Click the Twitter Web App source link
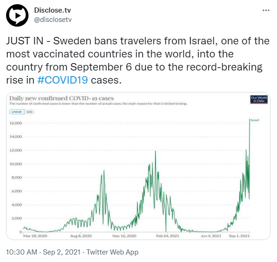This screenshot has width=277, height=262. pos(113,252)
